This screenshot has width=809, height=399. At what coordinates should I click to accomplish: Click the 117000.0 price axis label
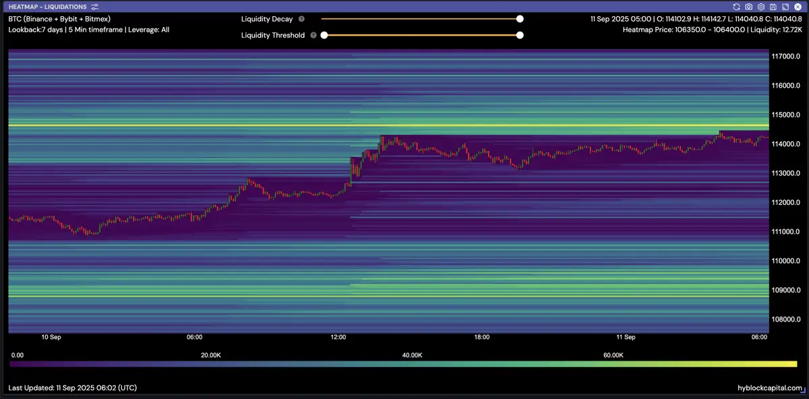785,57
